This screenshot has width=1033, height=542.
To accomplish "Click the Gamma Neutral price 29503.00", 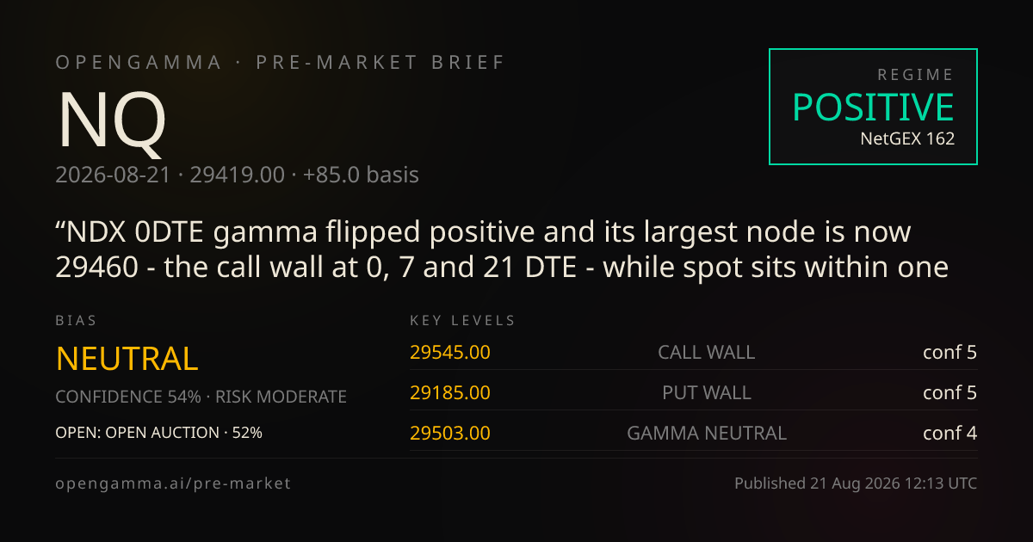I will point(450,433).
